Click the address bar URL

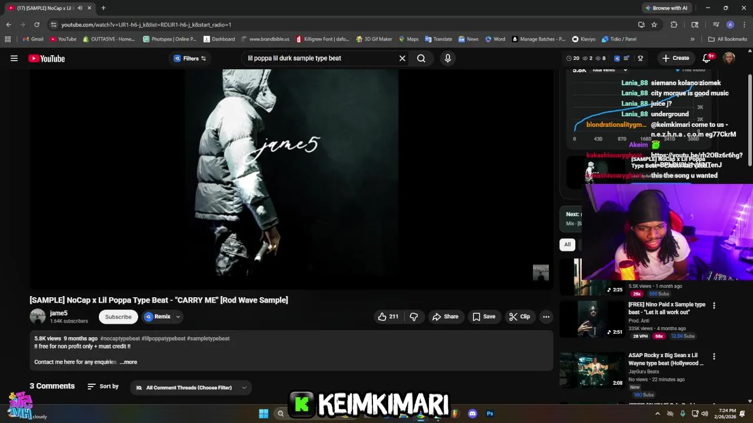coord(146,25)
